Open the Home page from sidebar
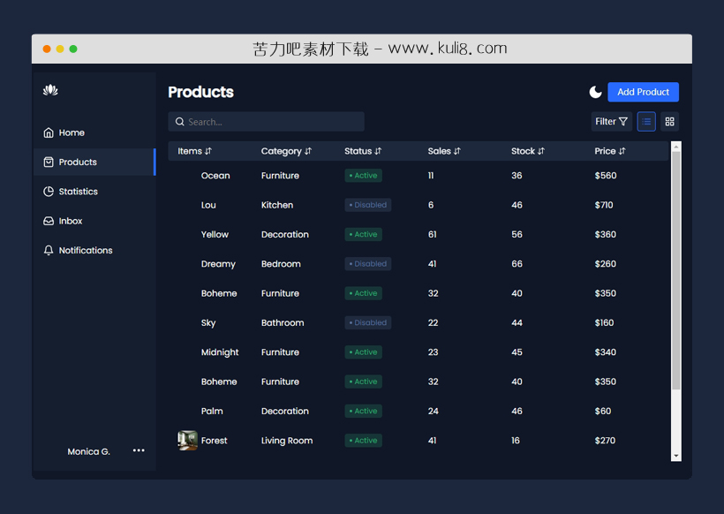 coord(71,132)
